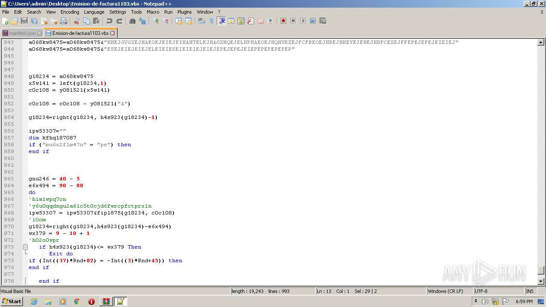Image resolution: width=546 pixels, height=307 pixels.
Task: Open the File menu
Action: (6, 12)
